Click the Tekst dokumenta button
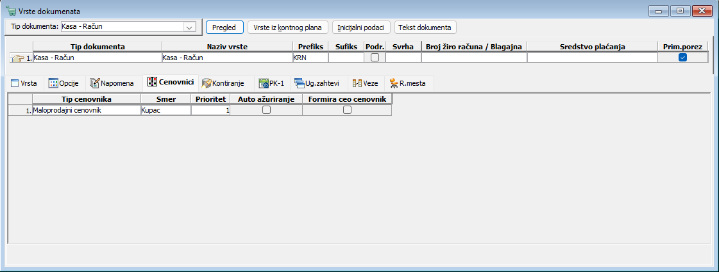Viewport: 719px width, 272px height. 425,27
